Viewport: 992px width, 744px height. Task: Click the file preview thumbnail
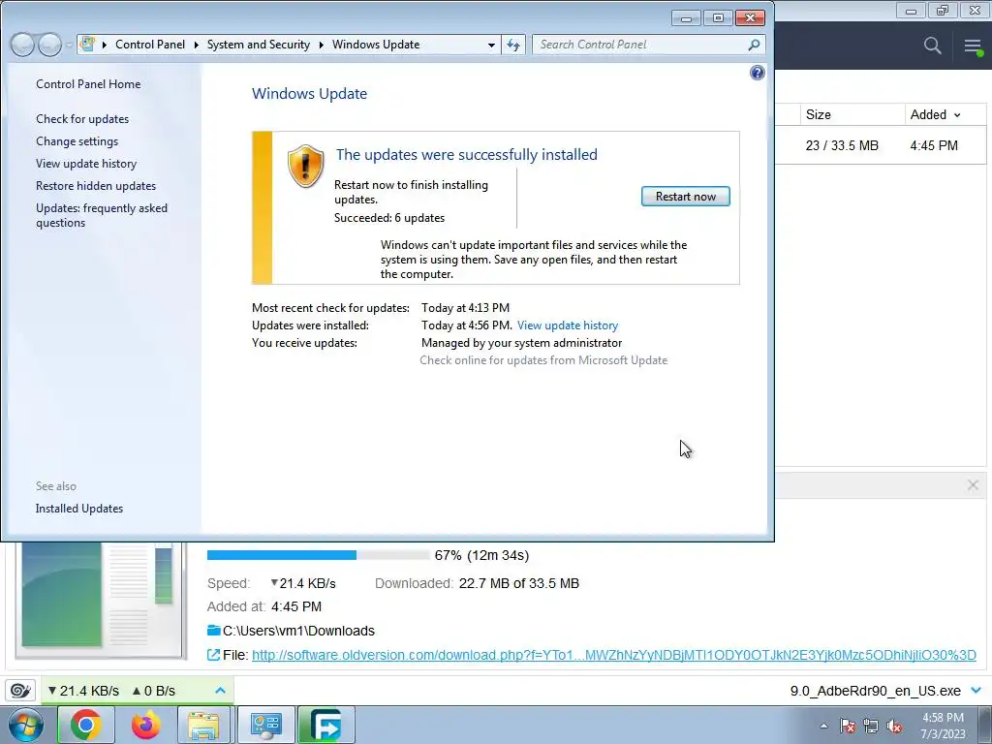pos(101,601)
